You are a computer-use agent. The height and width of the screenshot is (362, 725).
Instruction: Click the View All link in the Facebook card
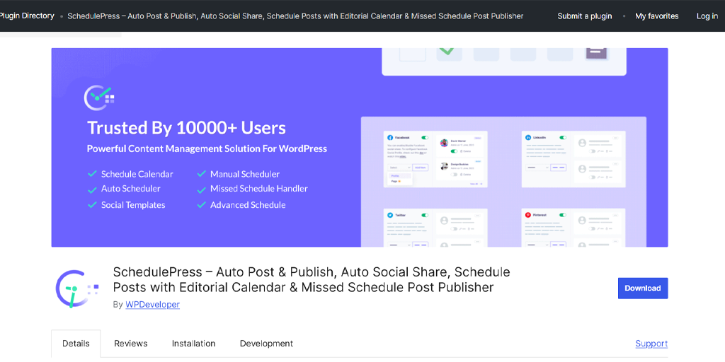pyautogui.click(x=476, y=184)
